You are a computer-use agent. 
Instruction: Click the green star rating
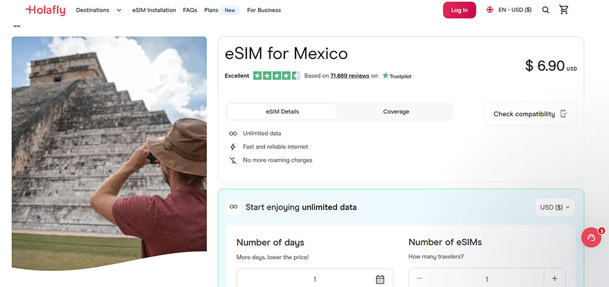[x=277, y=76]
